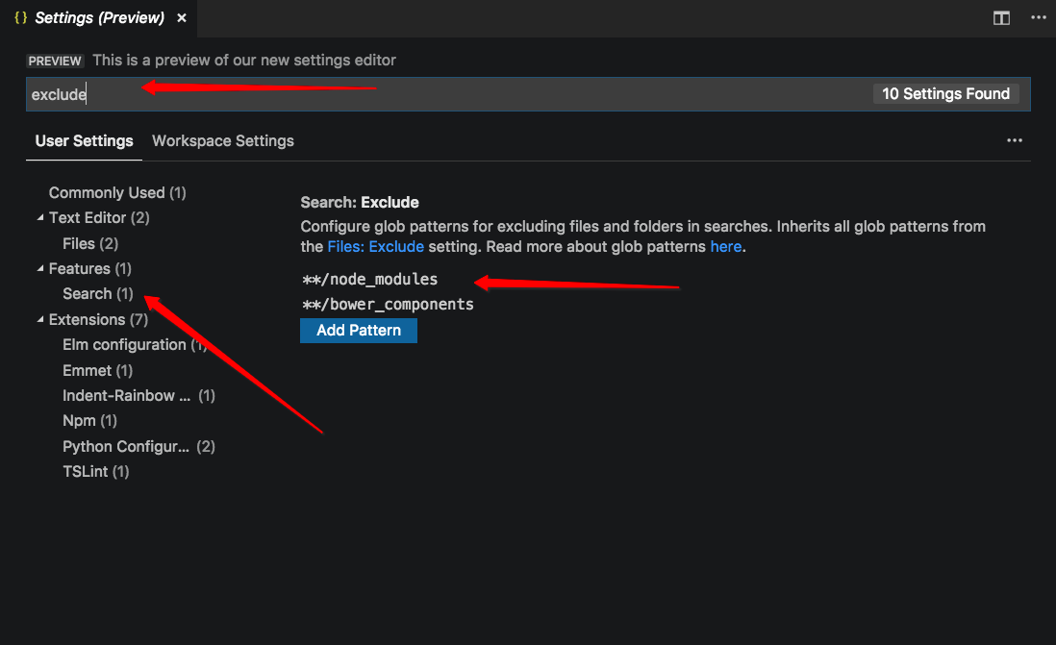
Task: Collapse the Extensions category
Action: click(39, 319)
